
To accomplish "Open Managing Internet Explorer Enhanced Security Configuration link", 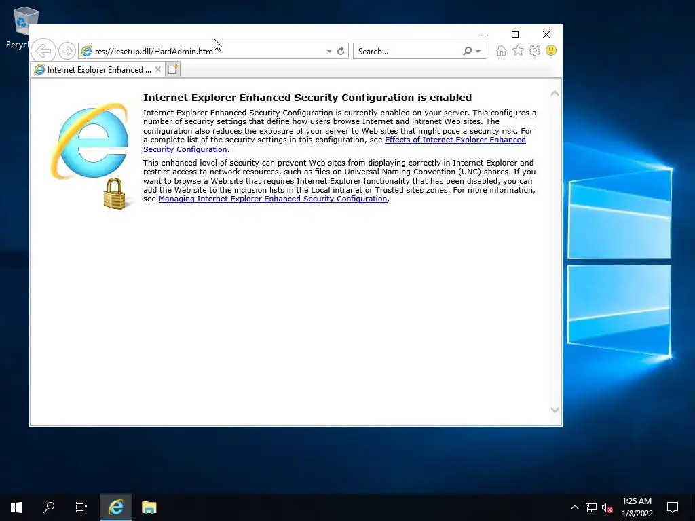I will [x=273, y=199].
